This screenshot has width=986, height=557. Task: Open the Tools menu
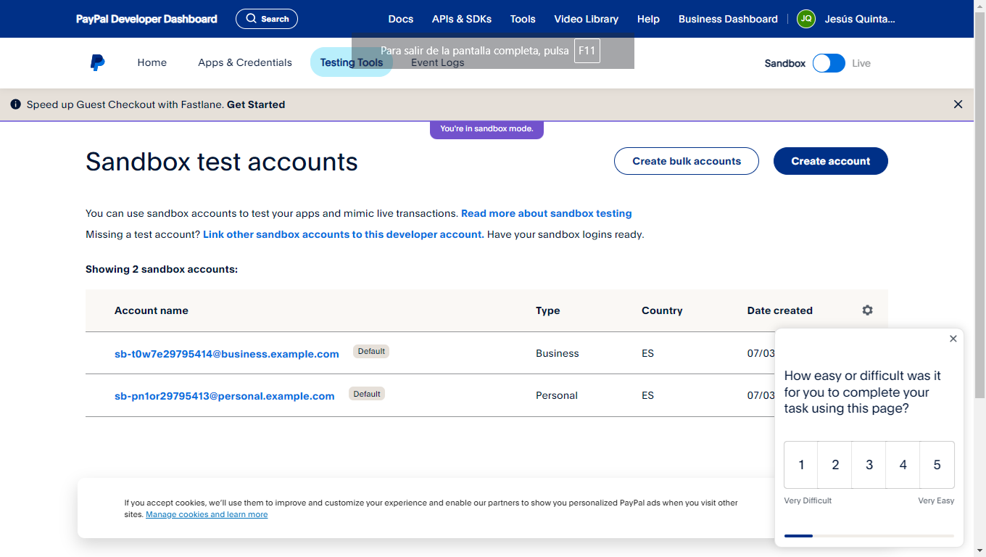point(523,19)
